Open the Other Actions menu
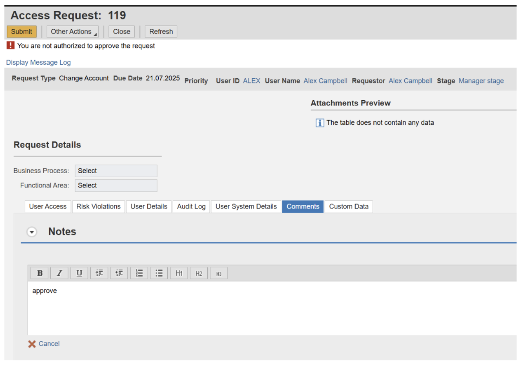The height and width of the screenshot is (365, 527). pos(72,31)
